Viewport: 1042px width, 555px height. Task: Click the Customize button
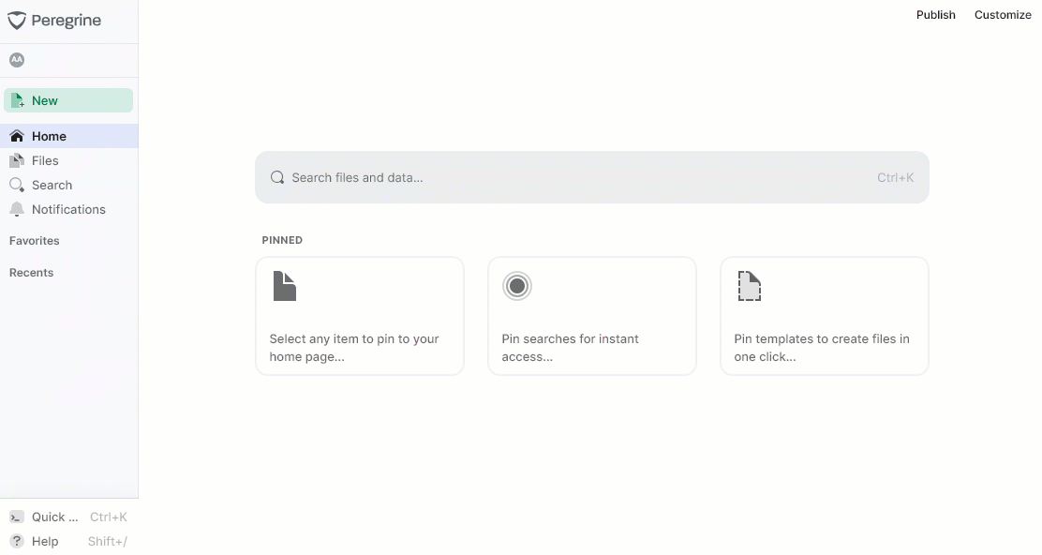coord(1003,15)
